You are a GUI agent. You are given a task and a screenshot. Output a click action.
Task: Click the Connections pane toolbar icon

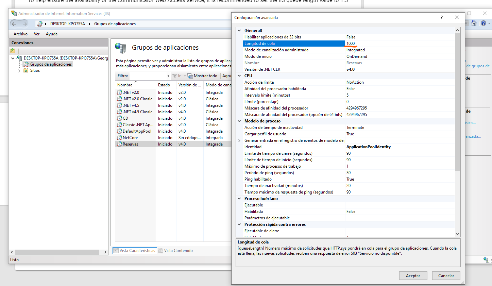(x=13, y=51)
